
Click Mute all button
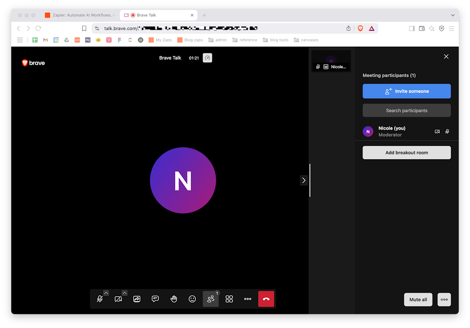coord(418,300)
